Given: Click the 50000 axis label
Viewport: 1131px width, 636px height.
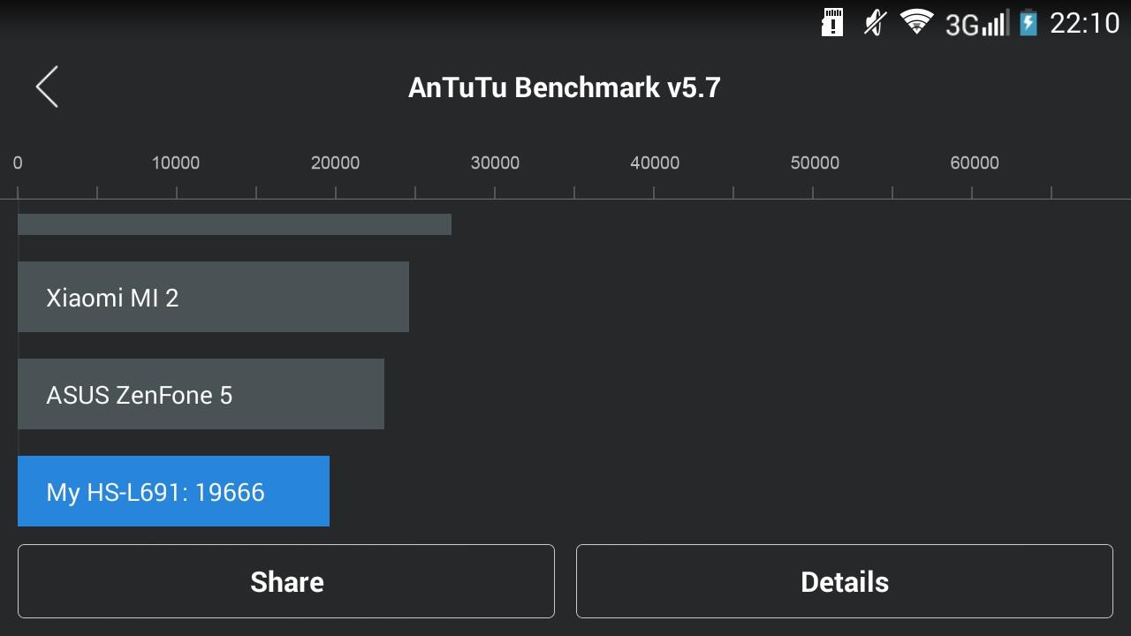Looking at the screenshot, I should tap(815, 163).
